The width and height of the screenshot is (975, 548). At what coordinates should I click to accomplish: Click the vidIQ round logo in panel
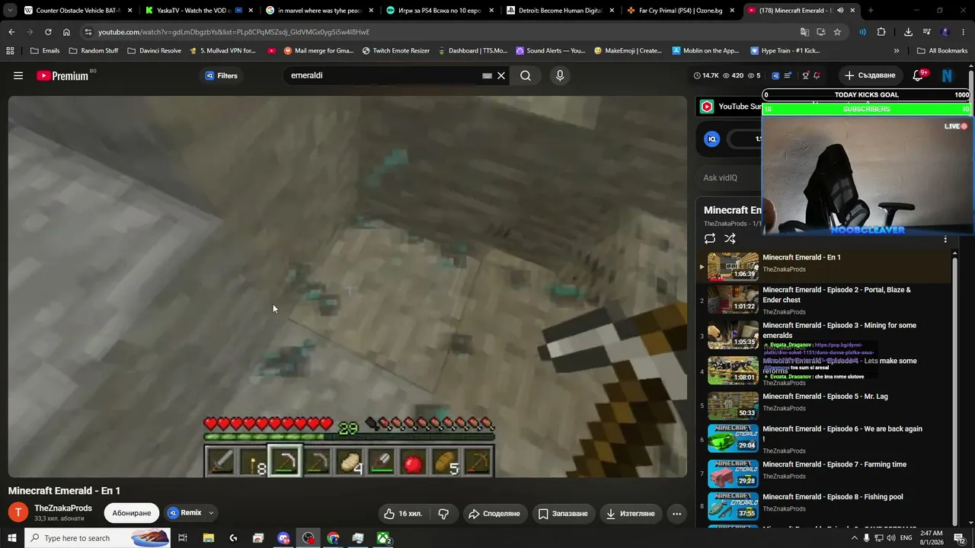[x=712, y=139]
